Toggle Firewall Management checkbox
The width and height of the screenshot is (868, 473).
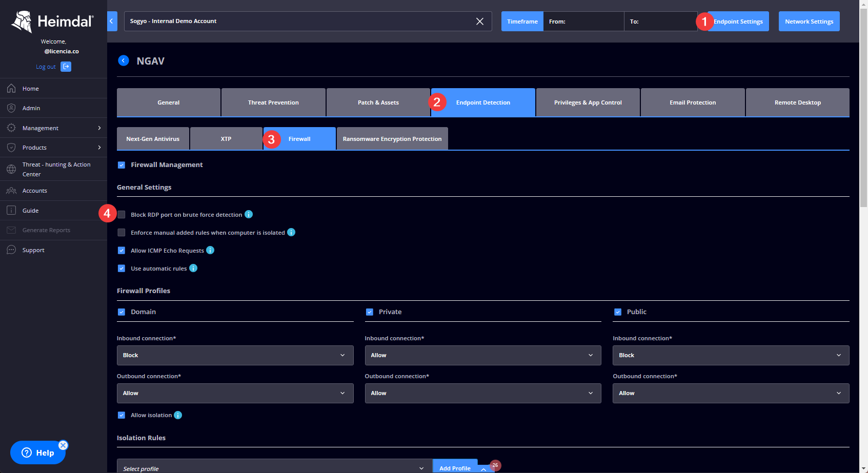pyautogui.click(x=122, y=165)
